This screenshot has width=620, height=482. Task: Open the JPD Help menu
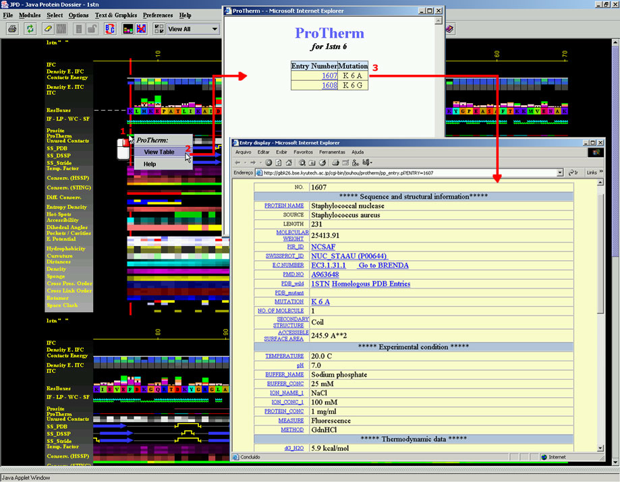[x=185, y=15]
